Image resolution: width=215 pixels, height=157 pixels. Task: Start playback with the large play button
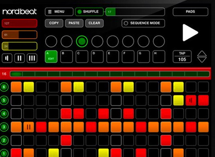(x=190, y=32)
